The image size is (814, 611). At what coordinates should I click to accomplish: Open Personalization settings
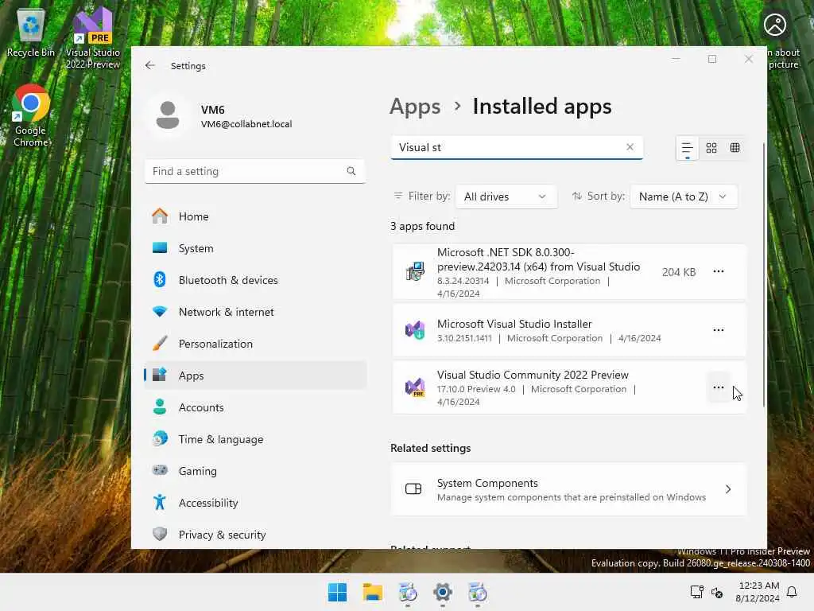(255, 344)
